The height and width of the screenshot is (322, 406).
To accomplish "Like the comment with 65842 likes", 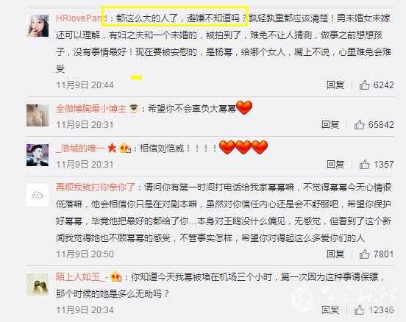I will 359,124.
